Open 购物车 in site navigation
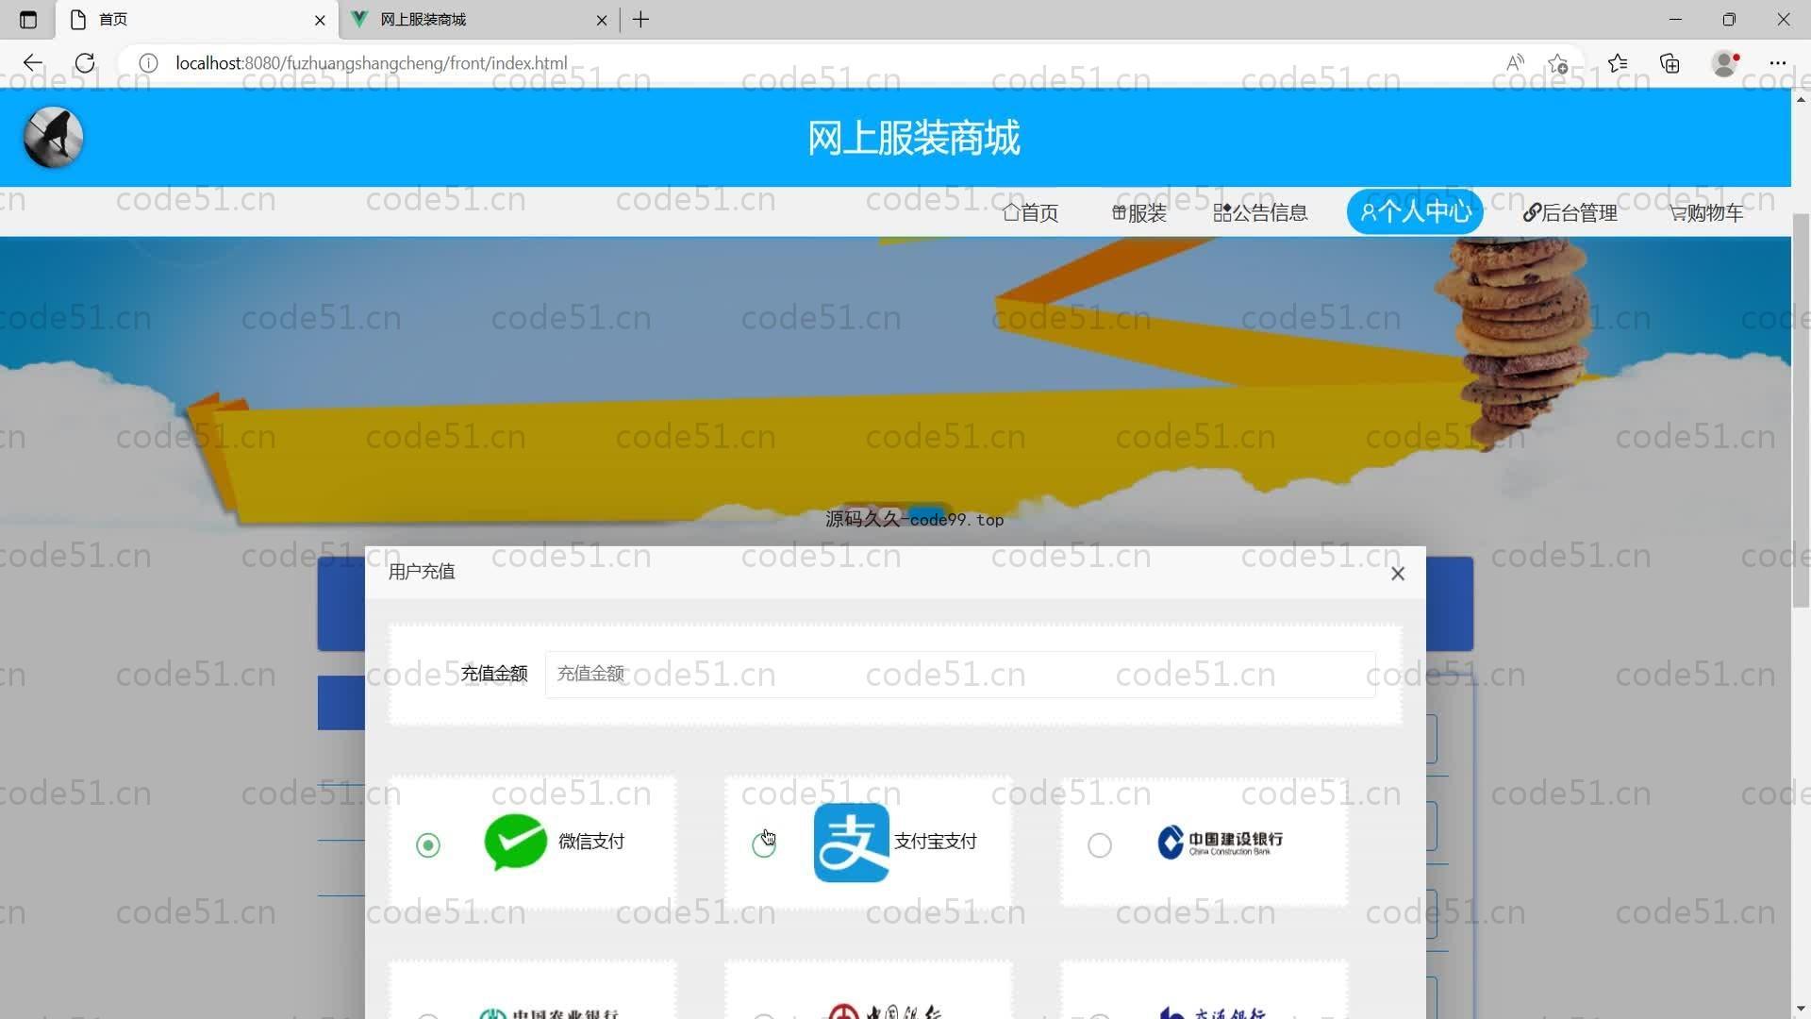The image size is (1811, 1019). click(x=1706, y=213)
